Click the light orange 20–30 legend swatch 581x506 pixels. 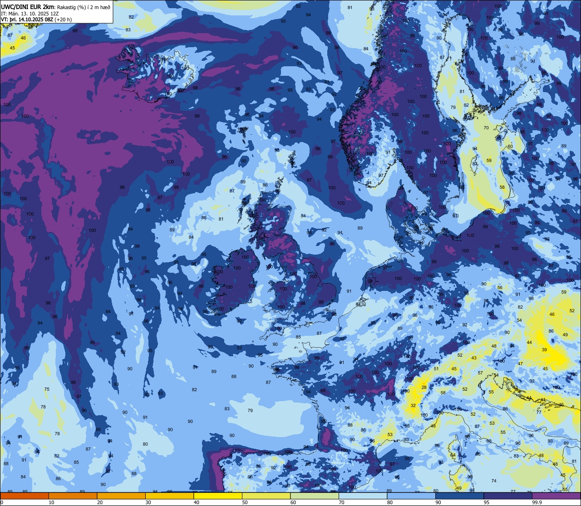[121, 496]
